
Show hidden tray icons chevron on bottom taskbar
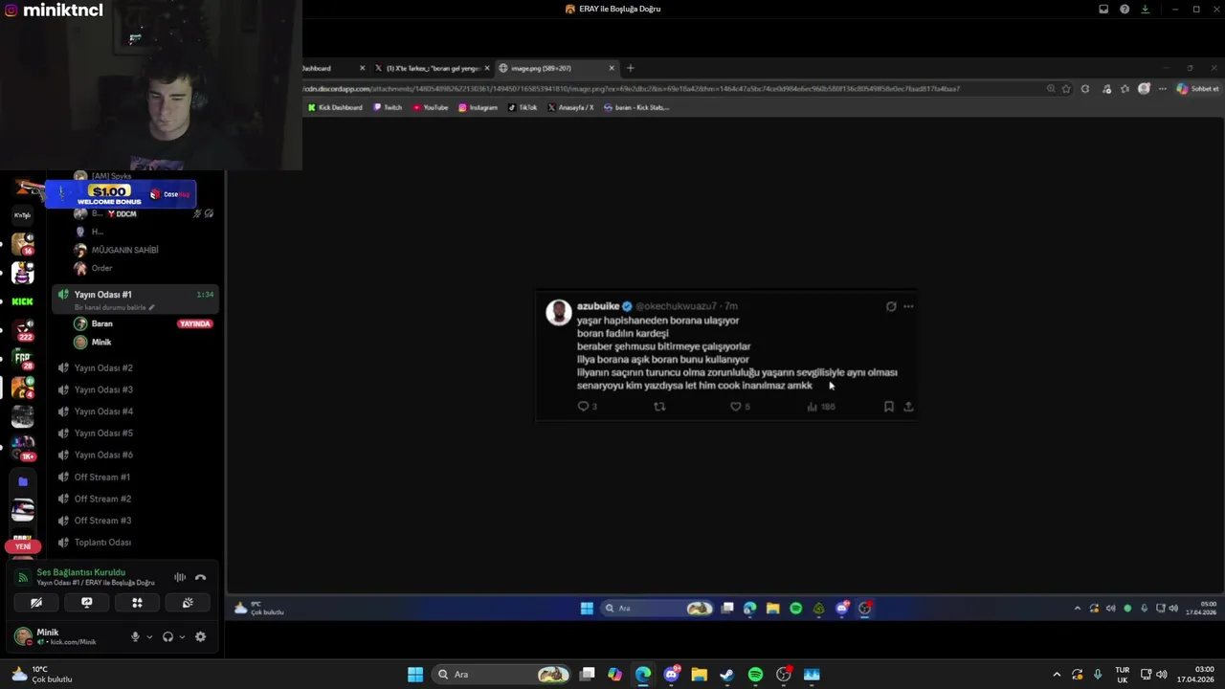click(1057, 675)
